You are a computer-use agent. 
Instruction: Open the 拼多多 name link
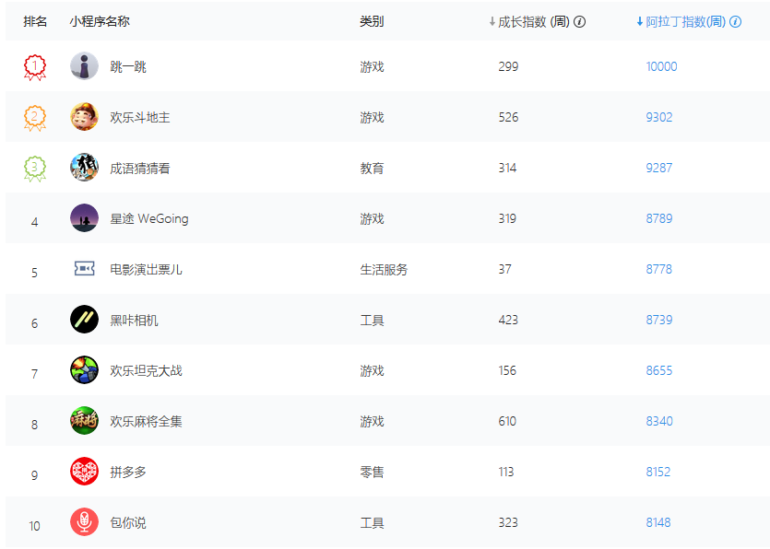point(128,472)
